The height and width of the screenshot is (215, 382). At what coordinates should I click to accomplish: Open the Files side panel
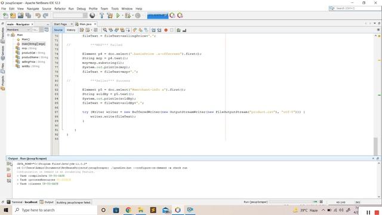(x=2, y=68)
